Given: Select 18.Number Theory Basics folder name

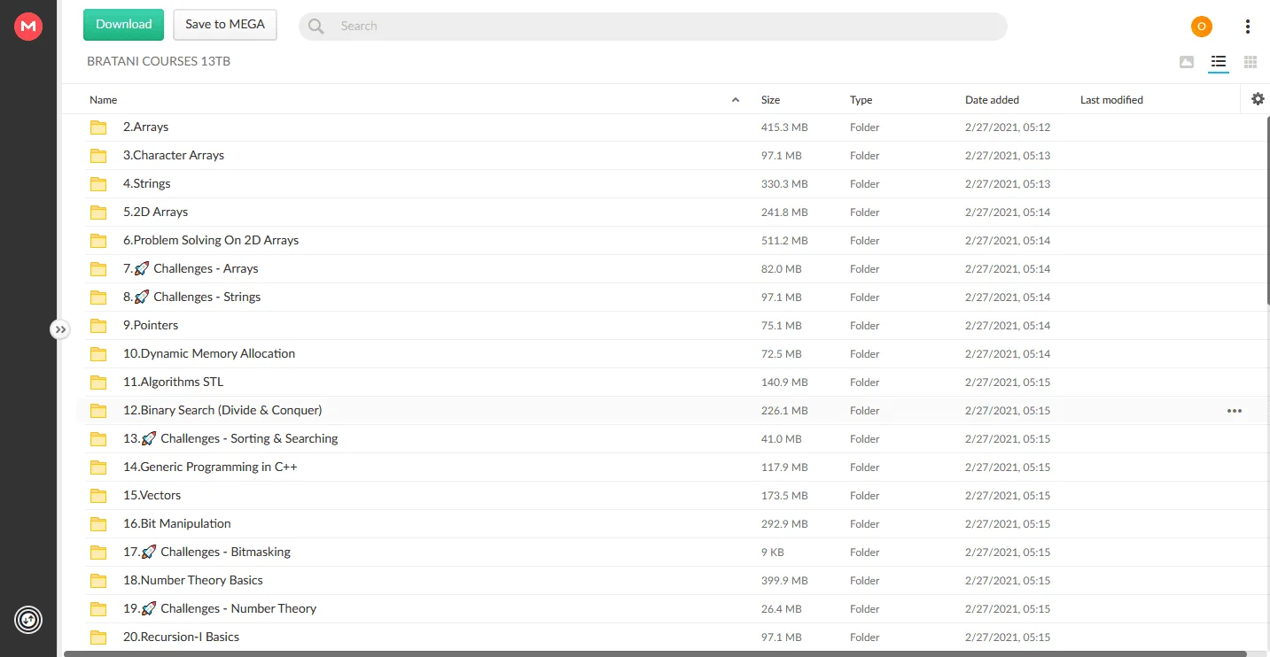Looking at the screenshot, I should (x=193, y=580).
